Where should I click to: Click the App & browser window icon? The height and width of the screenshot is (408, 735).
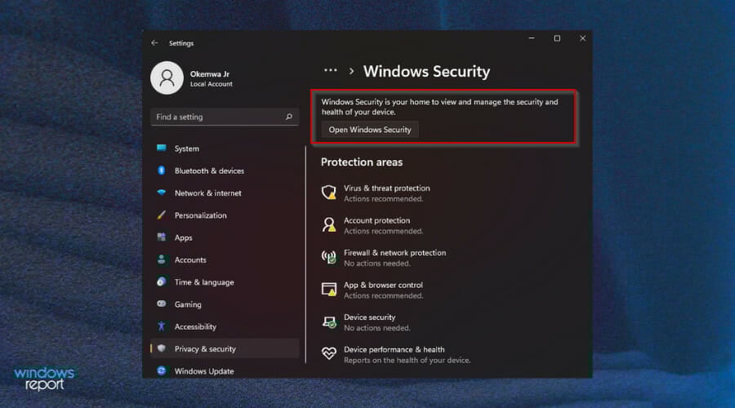pos(329,289)
